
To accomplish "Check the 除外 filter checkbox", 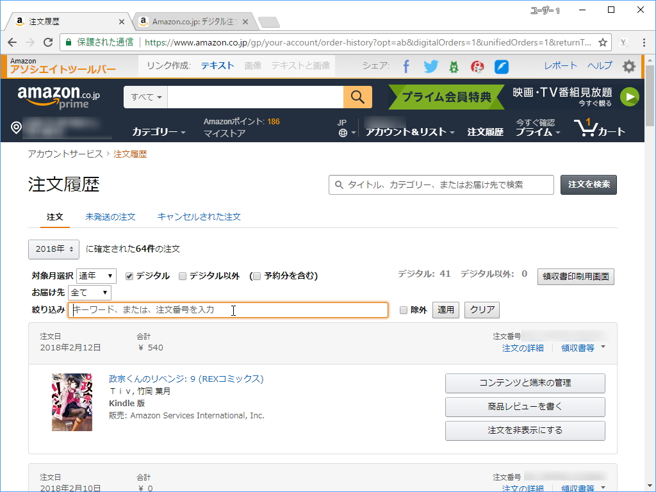I will pos(403,309).
